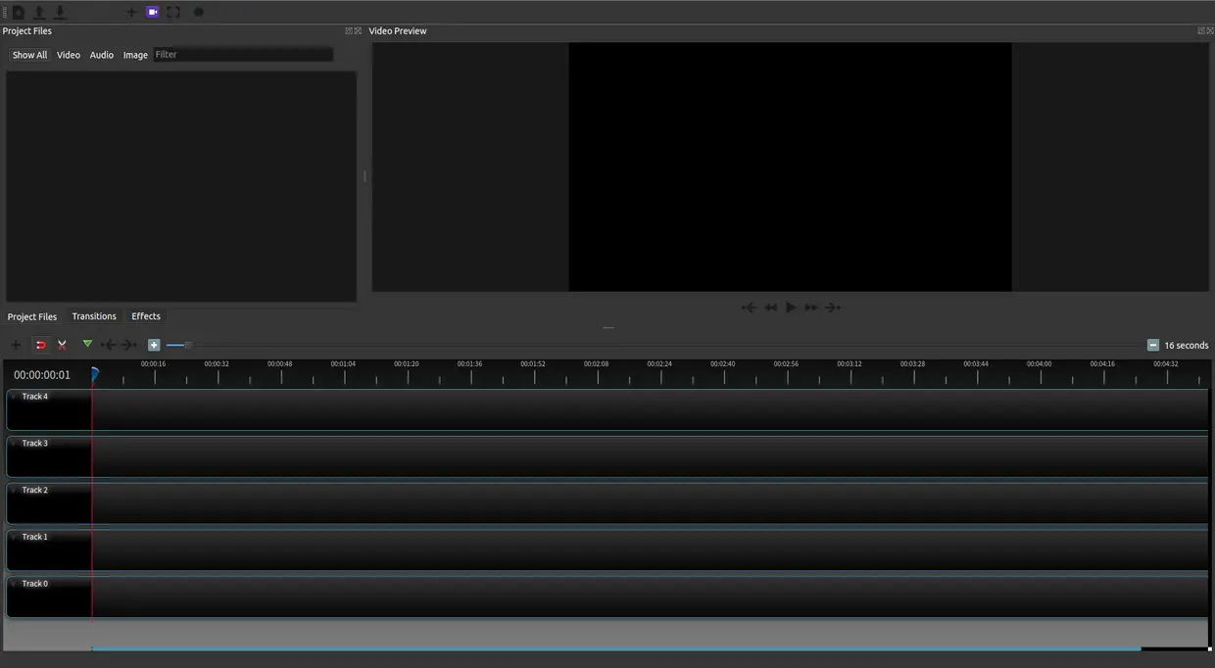Open Track 3 dropdown arrow menu
Image resolution: width=1215 pixels, height=668 pixels.
pyautogui.click(x=14, y=444)
